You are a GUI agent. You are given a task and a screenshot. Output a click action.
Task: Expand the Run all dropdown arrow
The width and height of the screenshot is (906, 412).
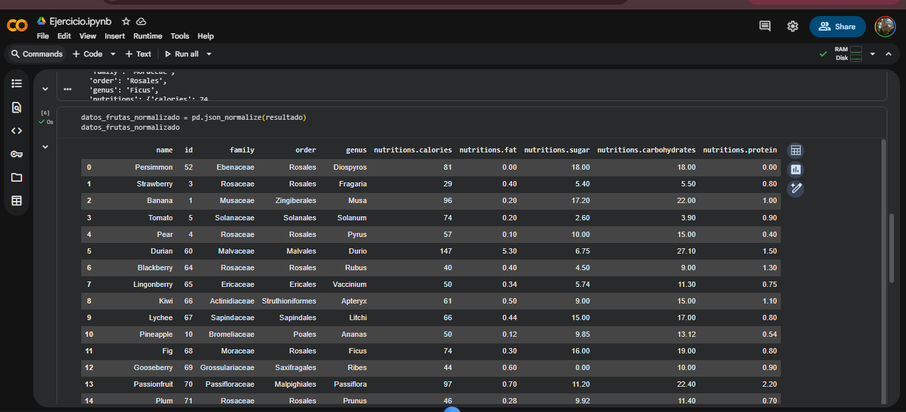(x=208, y=54)
